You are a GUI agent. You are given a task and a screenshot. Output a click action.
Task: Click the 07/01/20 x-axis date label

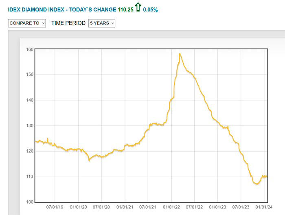102,207
